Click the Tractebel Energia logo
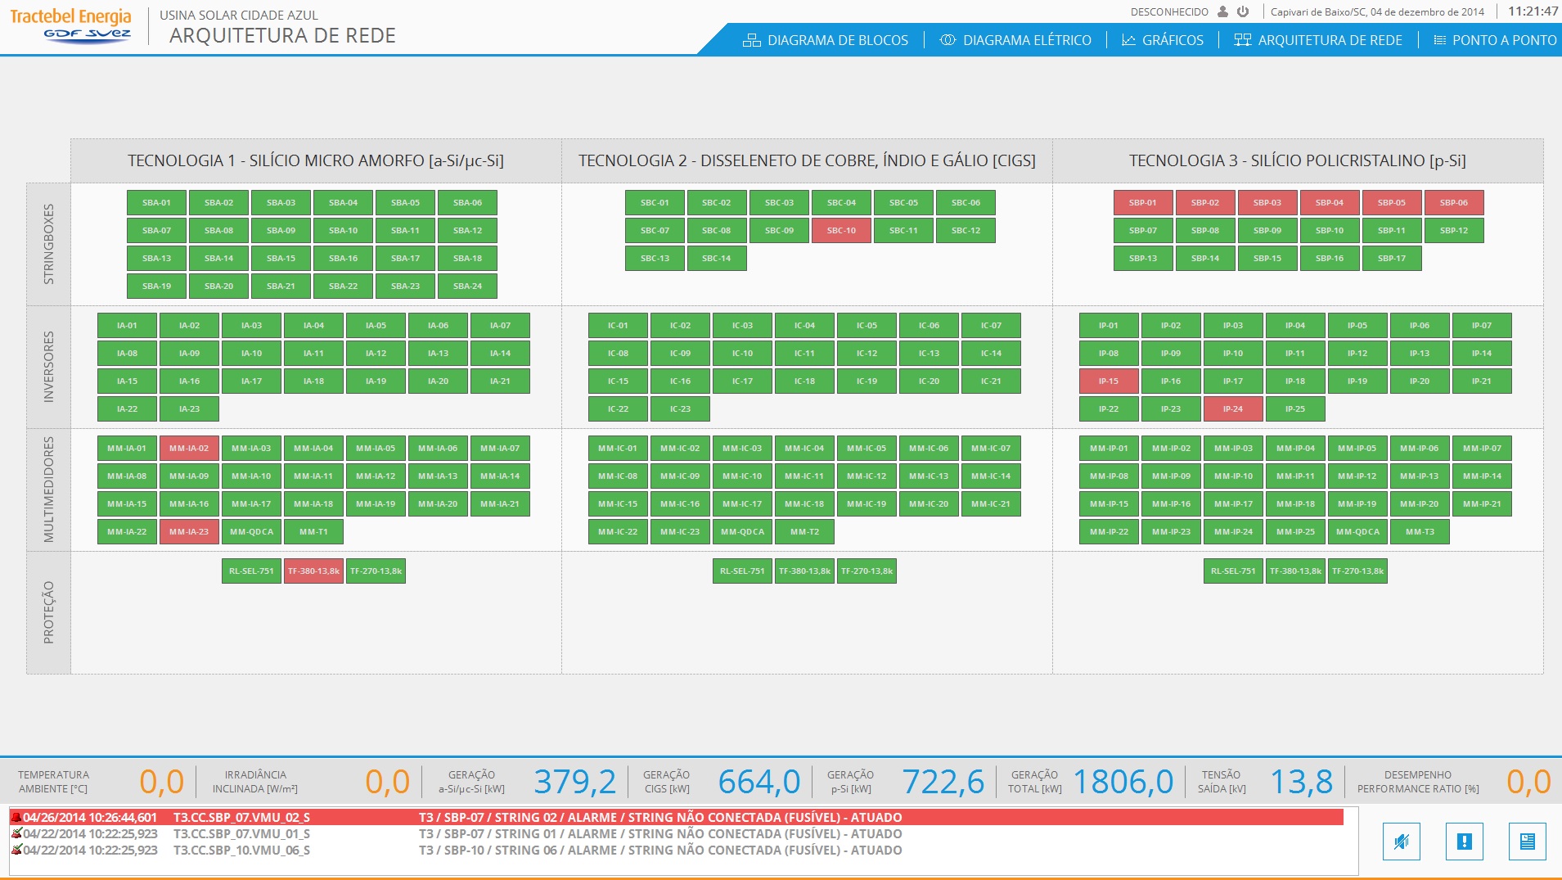This screenshot has height=880, width=1562. (x=70, y=25)
